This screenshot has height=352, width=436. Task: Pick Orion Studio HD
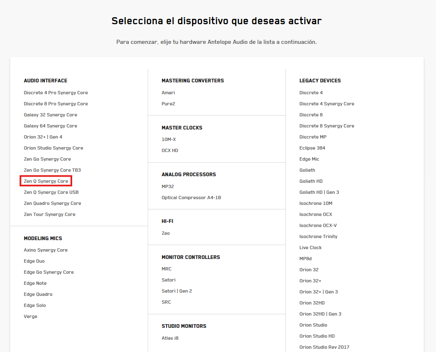point(317,336)
